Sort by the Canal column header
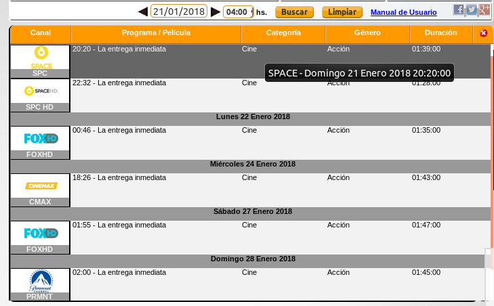The width and height of the screenshot is (494, 306). [x=41, y=33]
